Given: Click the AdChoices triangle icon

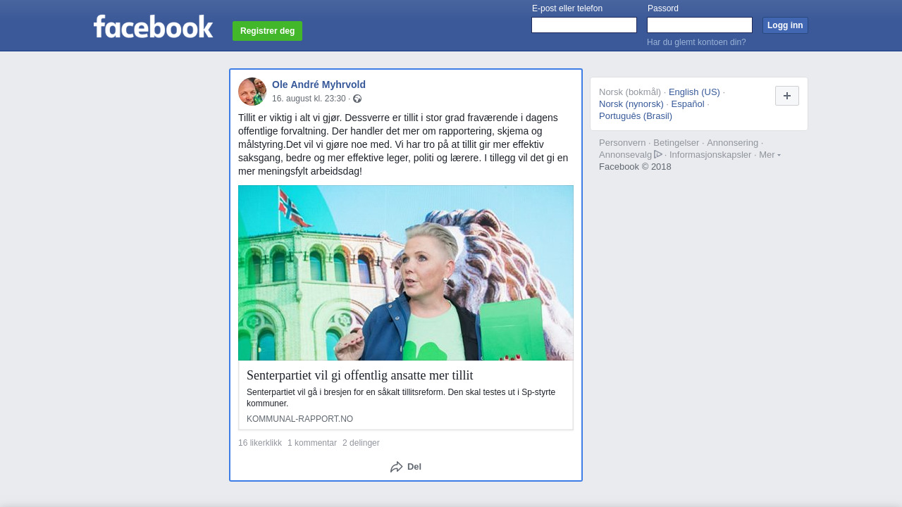Looking at the screenshot, I should [658, 154].
